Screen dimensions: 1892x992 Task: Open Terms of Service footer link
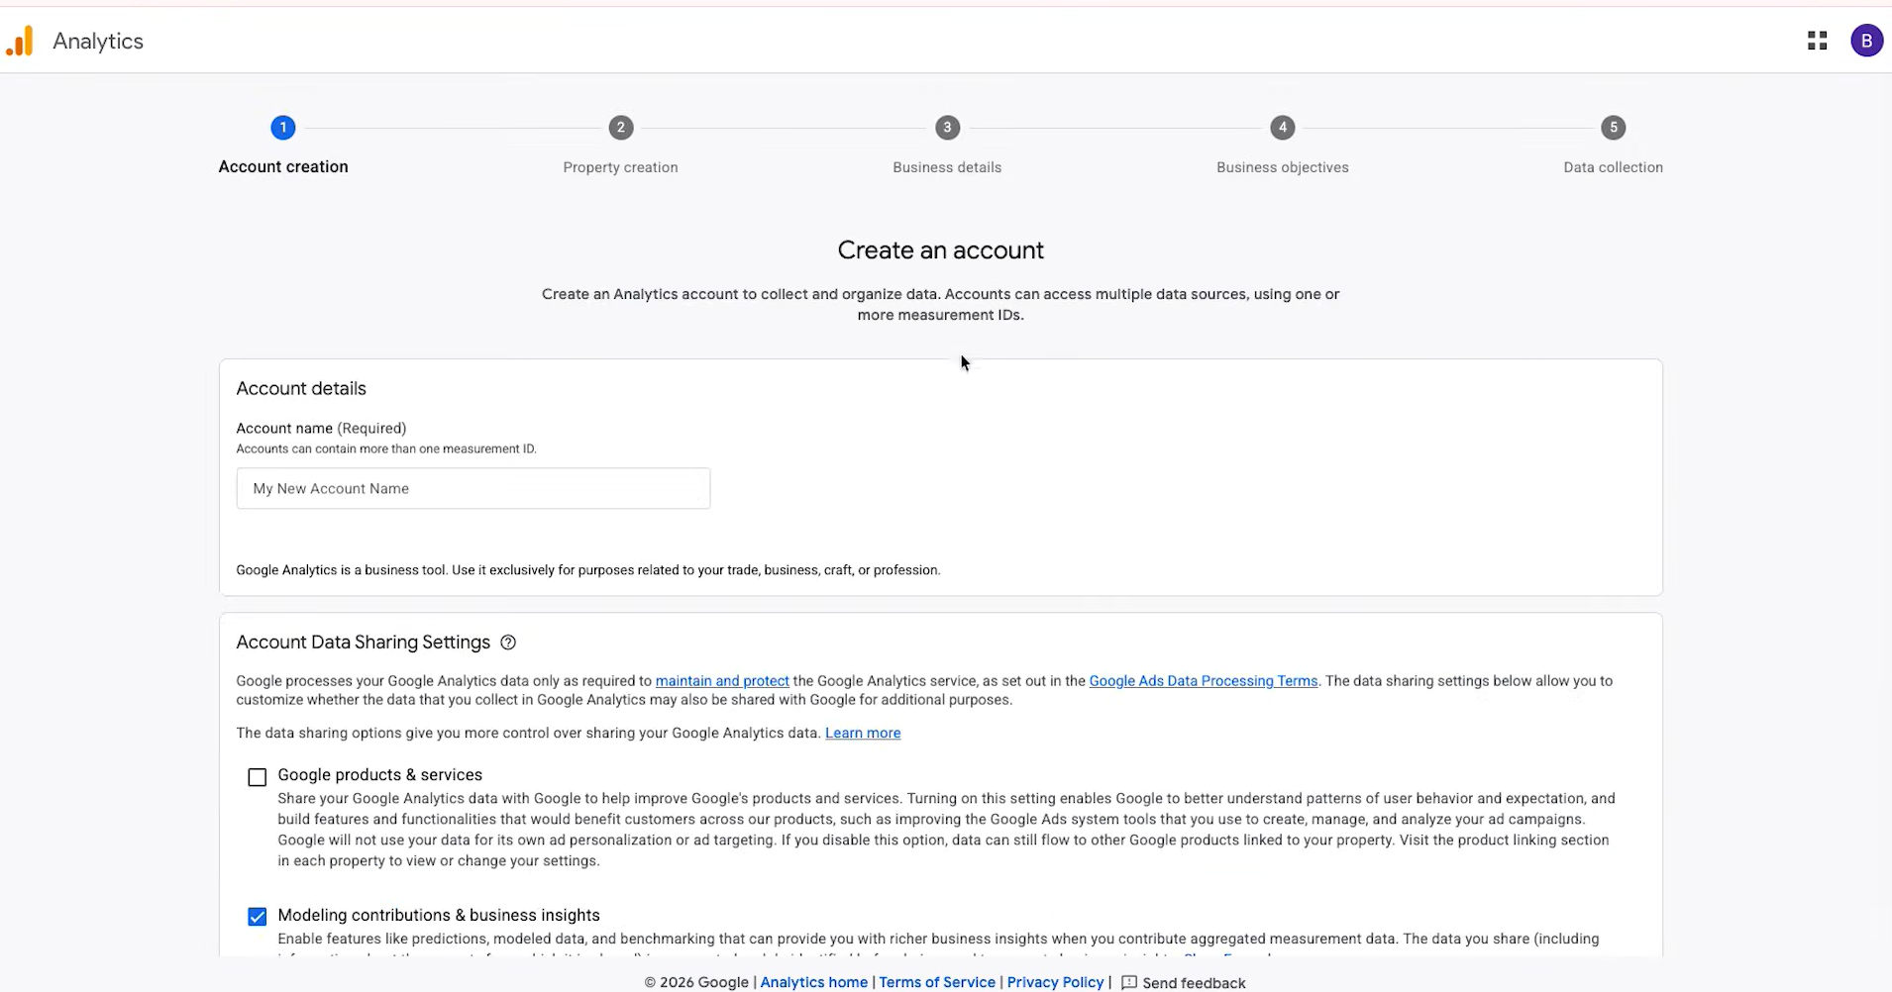pos(937,982)
